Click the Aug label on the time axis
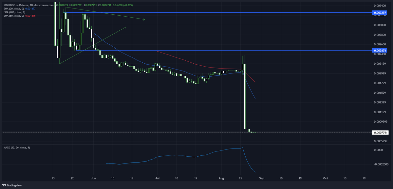The width and height of the screenshot is (393, 189). 221,178
